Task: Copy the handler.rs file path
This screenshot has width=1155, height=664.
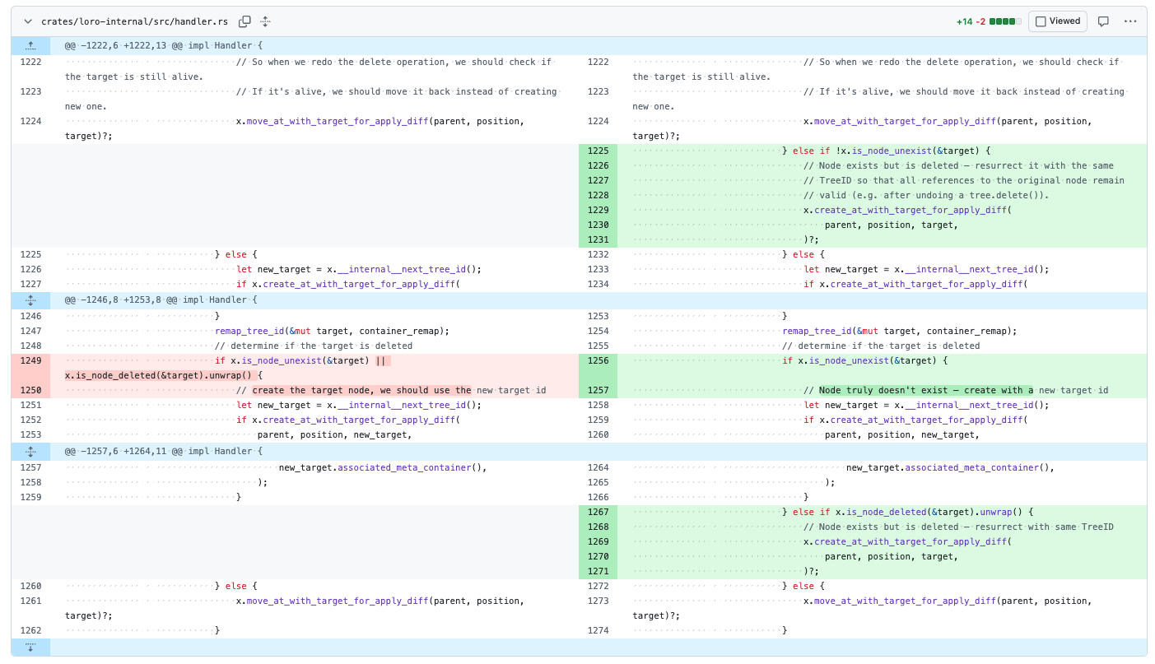Action: click(x=245, y=21)
